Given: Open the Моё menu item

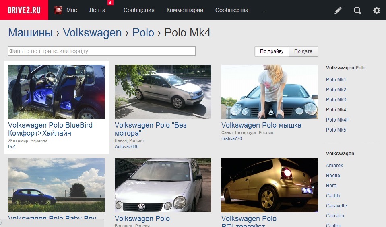Looking at the screenshot, I should (x=72, y=10).
